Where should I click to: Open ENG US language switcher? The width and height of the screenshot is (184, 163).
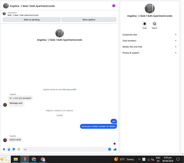point(158,159)
